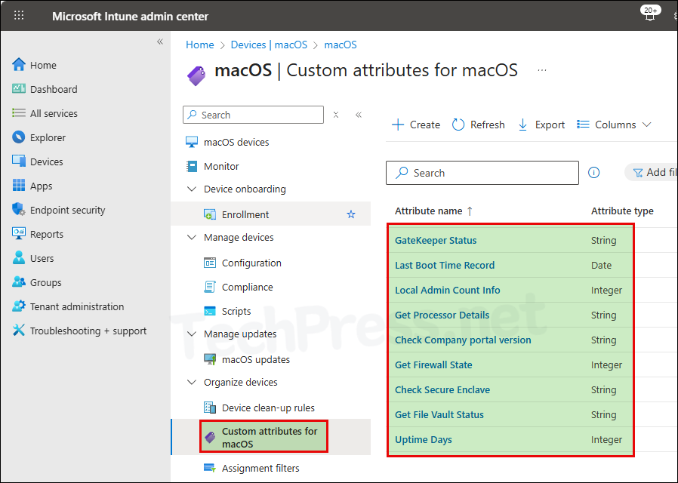The height and width of the screenshot is (483, 678).
Task: Collapse the blade menu with double chevron
Action: (x=359, y=115)
